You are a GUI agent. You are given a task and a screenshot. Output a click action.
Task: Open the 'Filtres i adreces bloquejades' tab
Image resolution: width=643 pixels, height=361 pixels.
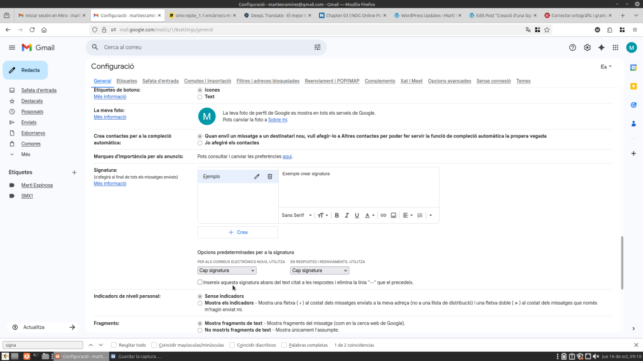pyautogui.click(x=267, y=81)
